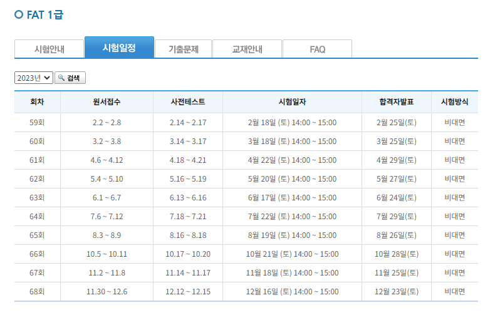The width and height of the screenshot is (495, 325).
Task: Select the 63회 row cell
Action: tap(37, 197)
